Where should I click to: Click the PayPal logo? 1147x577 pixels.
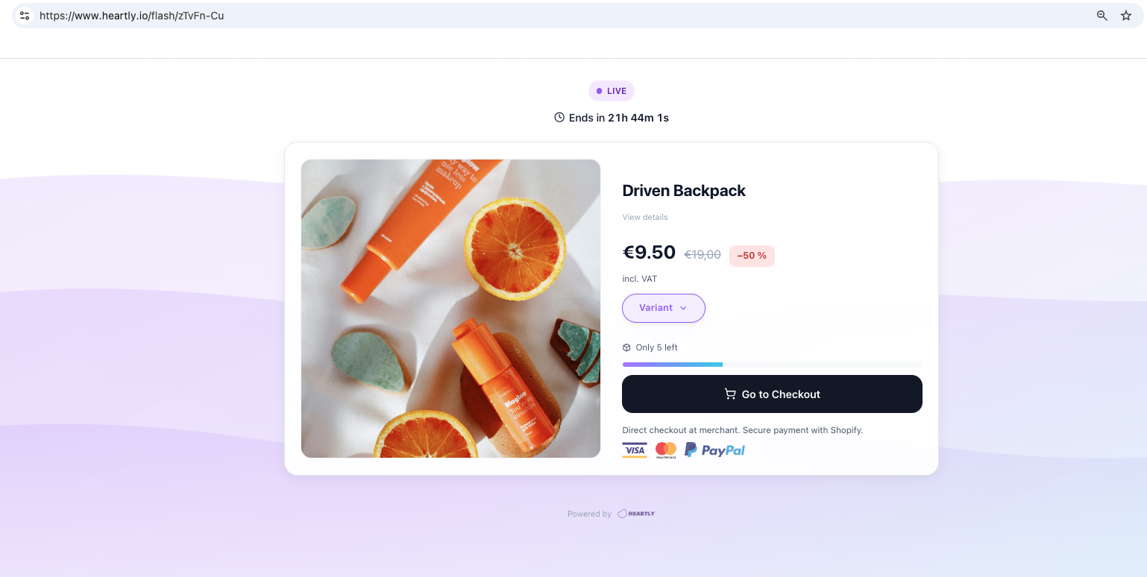714,450
